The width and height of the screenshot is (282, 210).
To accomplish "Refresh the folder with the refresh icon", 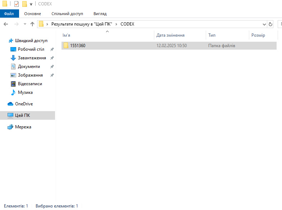I will 271,24.
